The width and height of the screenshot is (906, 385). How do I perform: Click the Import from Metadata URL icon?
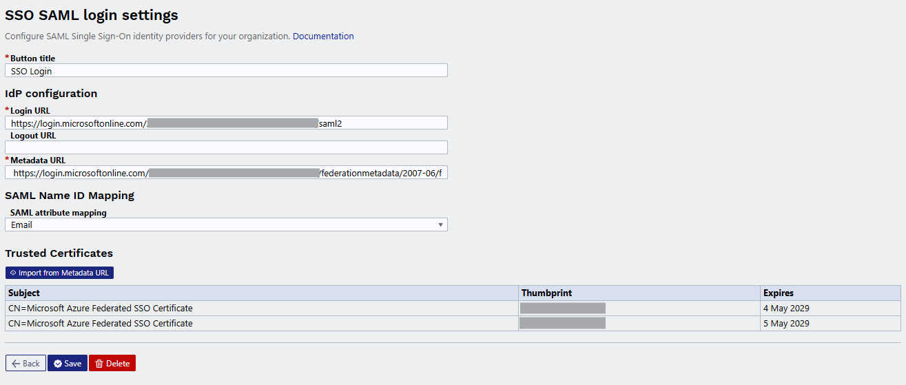13,273
